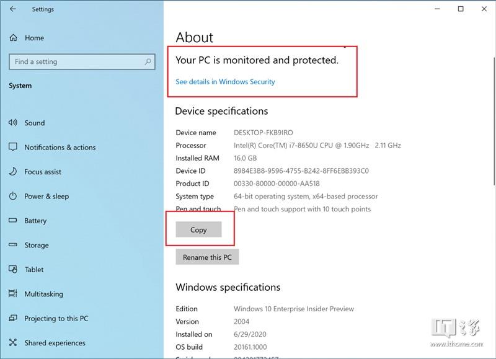The image size is (496, 359).
Task: Close the Settings window
Action: pos(484,9)
